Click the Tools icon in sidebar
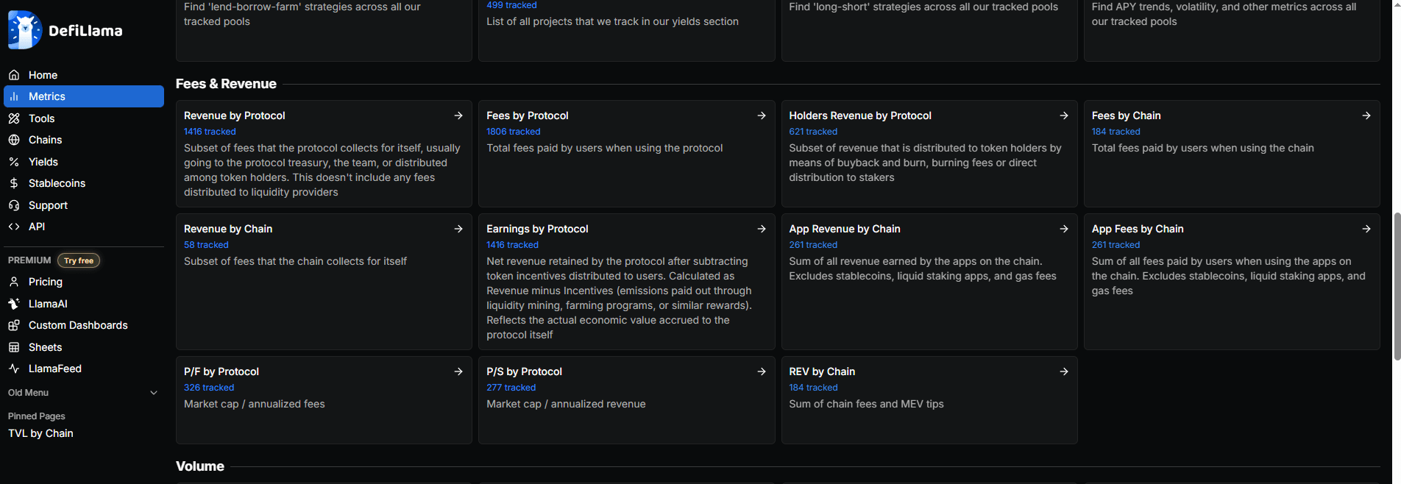Screen dimensions: 1401x484 click(x=14, y=118)
